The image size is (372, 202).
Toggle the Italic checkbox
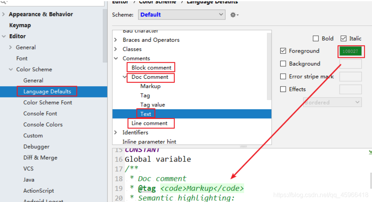click(343, 38)
